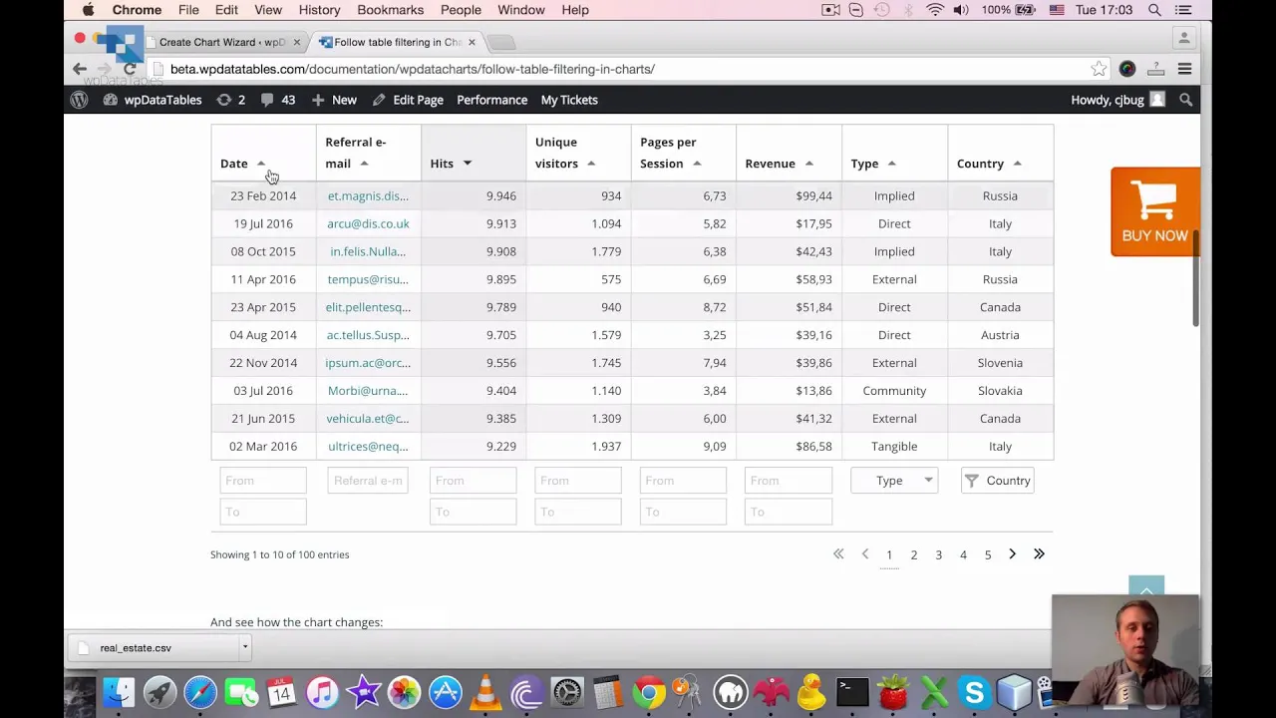The width and height of the screenshot is (1276, 718).
Task: Sort the table by the Date column
Action: [263, 153]
